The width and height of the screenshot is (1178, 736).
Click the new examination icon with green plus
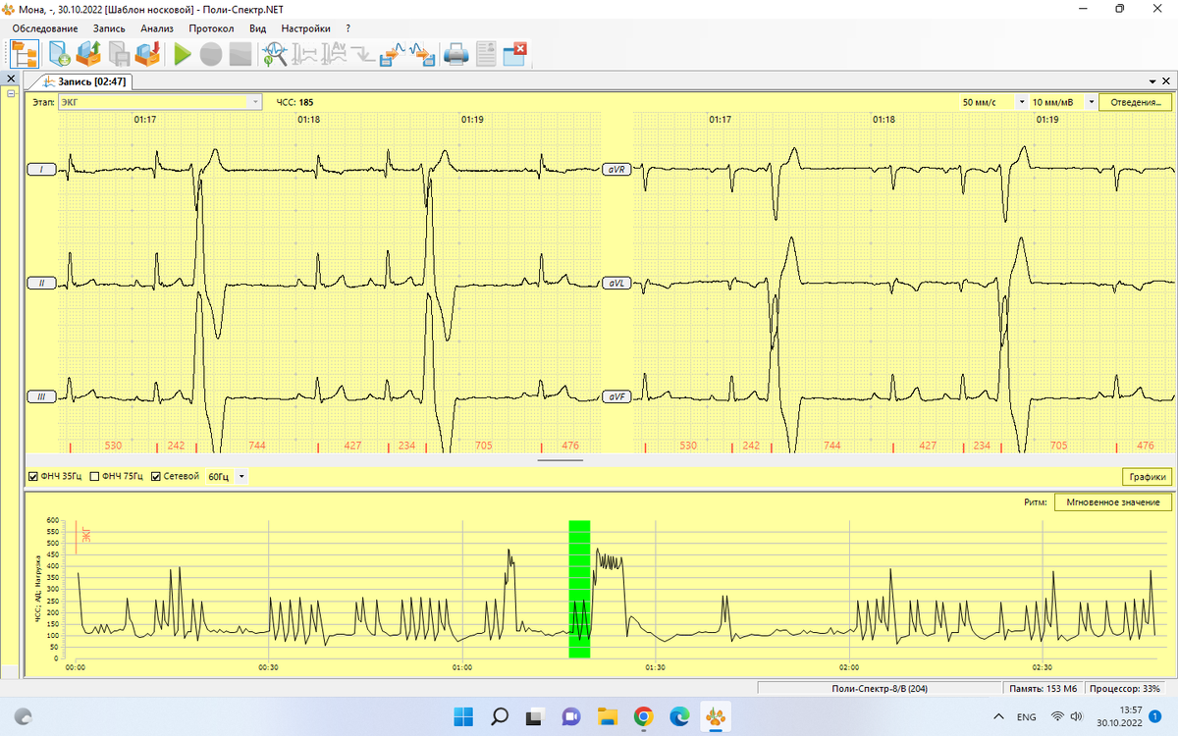click(x=59, y=54)
